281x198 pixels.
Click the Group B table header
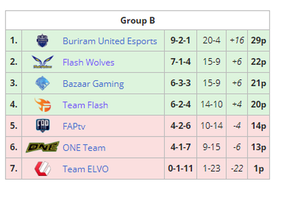point(137,20)
